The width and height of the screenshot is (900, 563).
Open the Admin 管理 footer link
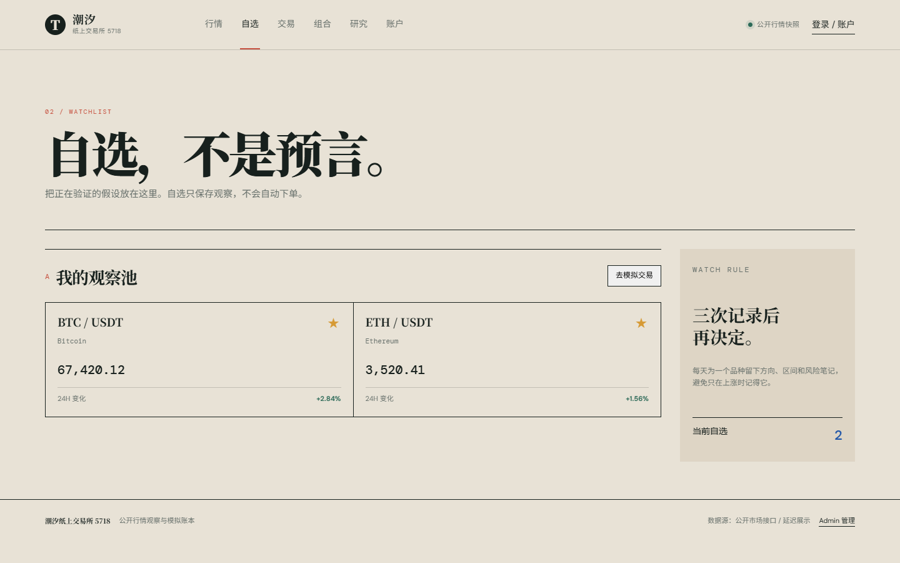click(x=837, y=520)
